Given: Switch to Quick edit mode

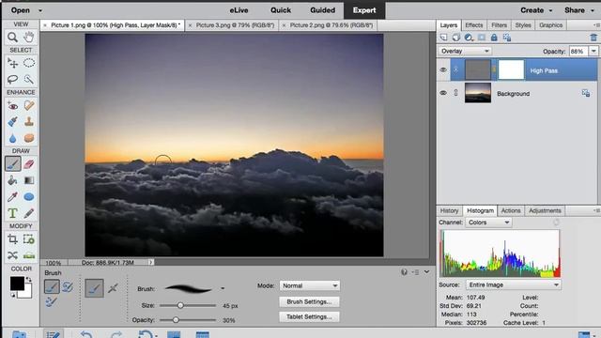Looking at the screenshot, I should pyautogui.click(x=281, y=10).
